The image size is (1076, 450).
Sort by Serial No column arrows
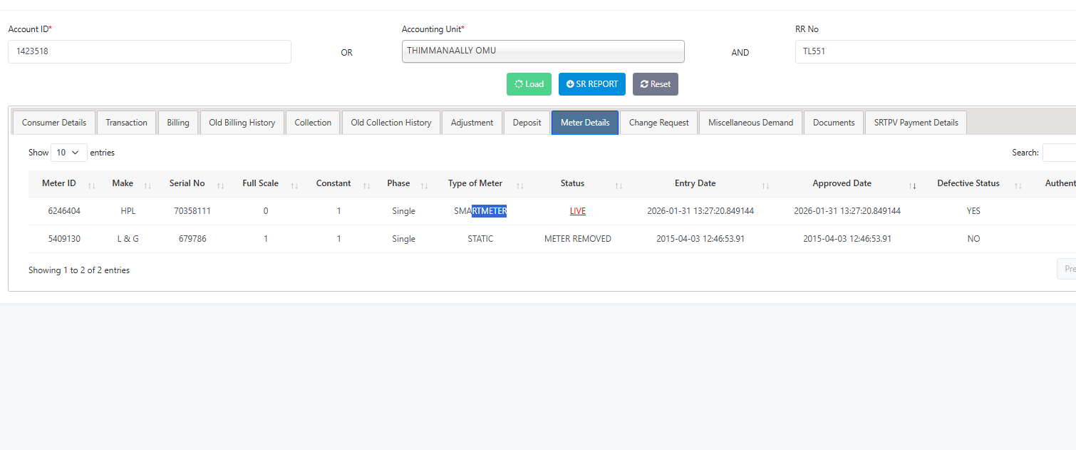[221, 186]
